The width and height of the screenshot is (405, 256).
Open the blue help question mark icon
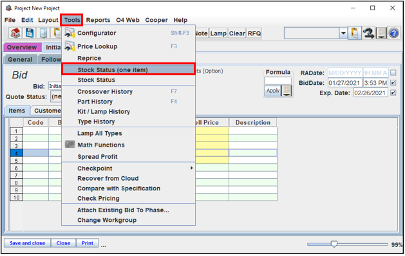tap(393, 33)
